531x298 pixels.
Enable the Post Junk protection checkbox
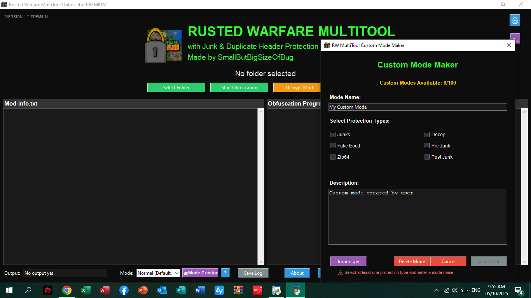pyautogui.click(x=427, y=157)
